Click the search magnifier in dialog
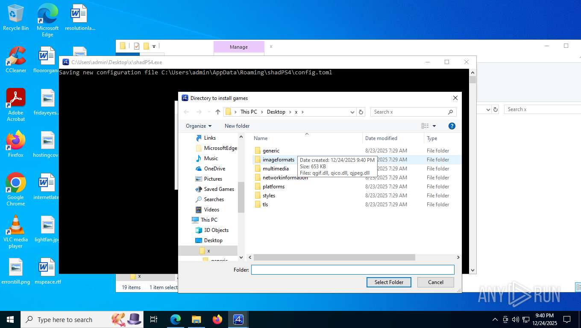The image size is (581, 328). (450, 112)
